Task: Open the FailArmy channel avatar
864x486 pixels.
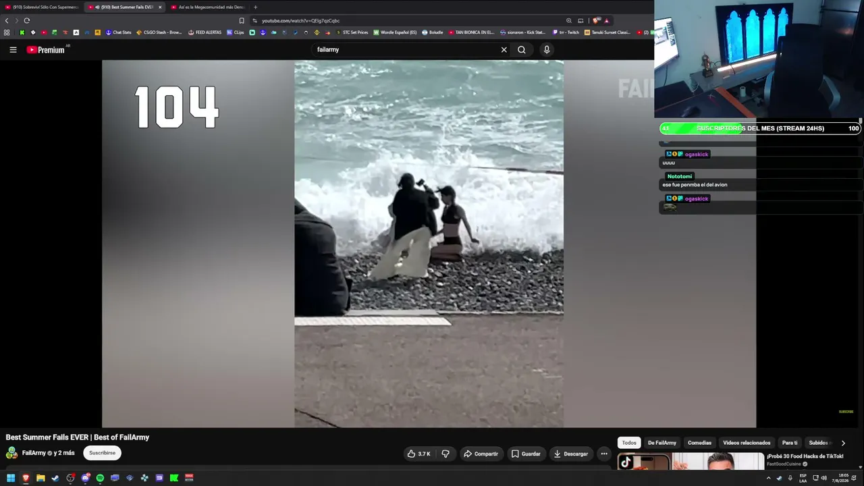Action: point(11,453)
